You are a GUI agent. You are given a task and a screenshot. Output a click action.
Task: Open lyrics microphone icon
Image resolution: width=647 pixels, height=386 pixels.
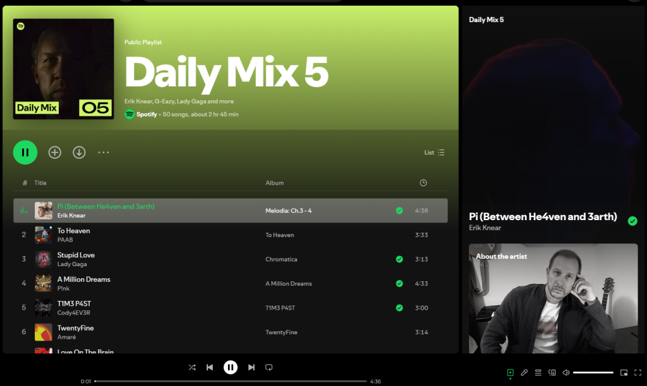coord(524,372)
